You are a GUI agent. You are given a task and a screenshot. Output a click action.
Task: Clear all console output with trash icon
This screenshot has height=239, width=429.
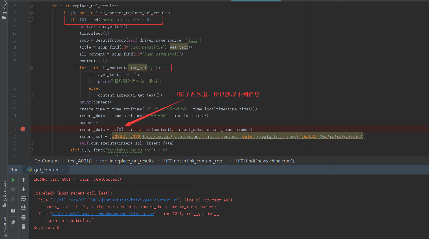(23, 226)
